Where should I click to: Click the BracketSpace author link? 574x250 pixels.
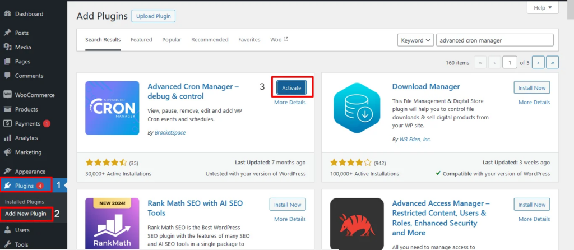(170, 132)
